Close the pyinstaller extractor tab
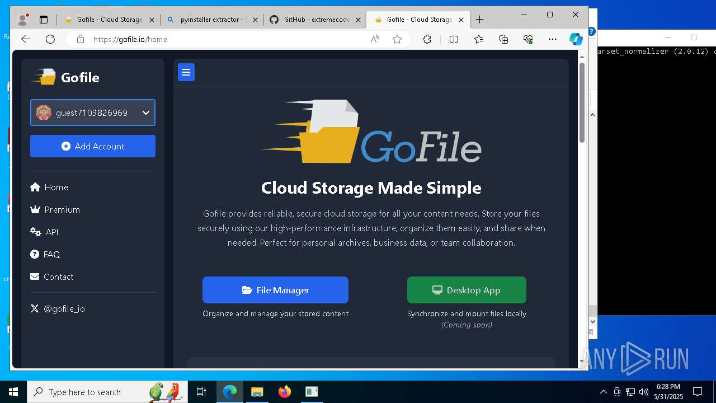 click(255, 20)
